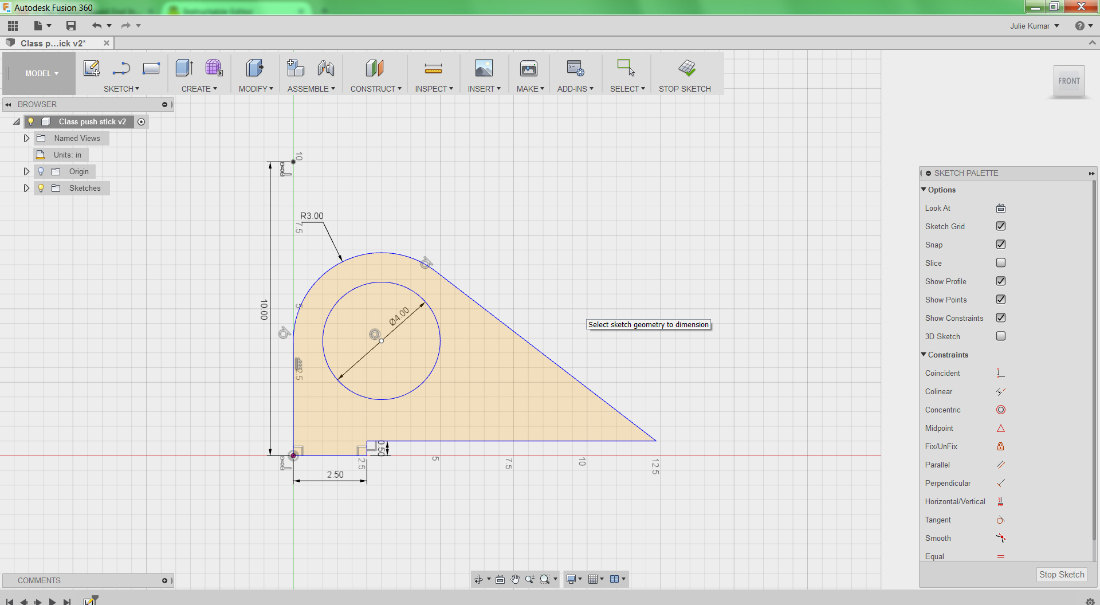Select the Fix/UnFix constraint lock icon
Image resolution: width=1100 pixels, height=605 pixels.
point(1001,446)
